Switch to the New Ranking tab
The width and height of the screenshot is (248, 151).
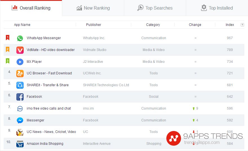(x=93, y=8)
